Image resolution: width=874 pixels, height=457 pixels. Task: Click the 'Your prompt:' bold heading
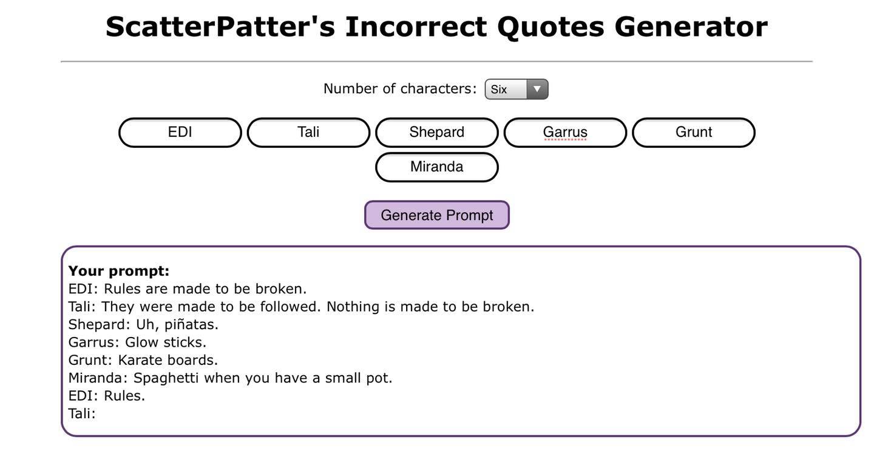pyautogui.click(x=119, y=271)
